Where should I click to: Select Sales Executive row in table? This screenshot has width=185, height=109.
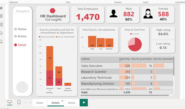pos(127,66)
